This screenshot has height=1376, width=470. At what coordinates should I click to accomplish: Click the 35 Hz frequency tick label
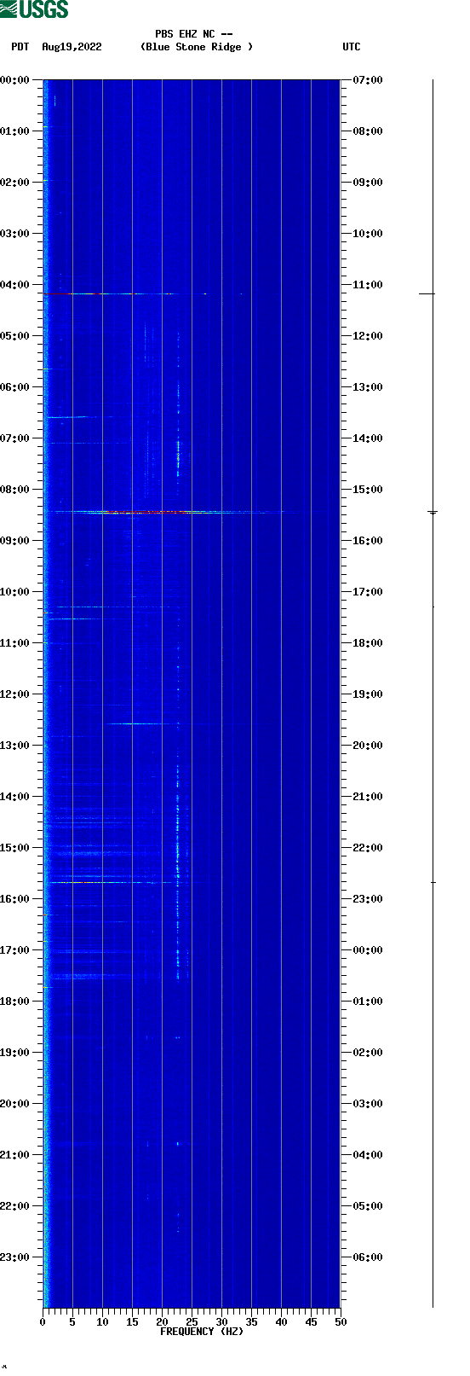(251, 1322)
